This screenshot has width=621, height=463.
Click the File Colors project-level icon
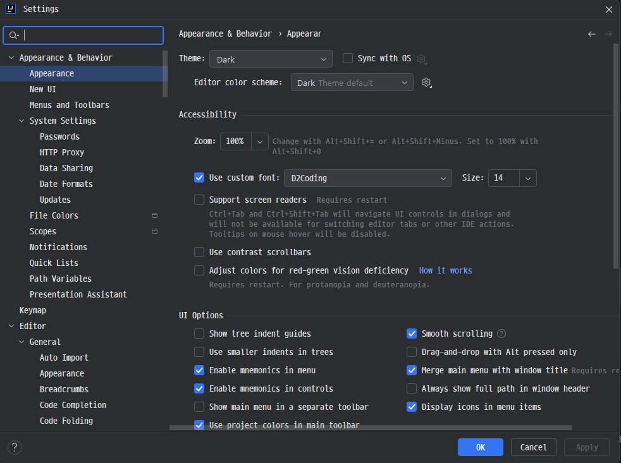tap(154, 215)
